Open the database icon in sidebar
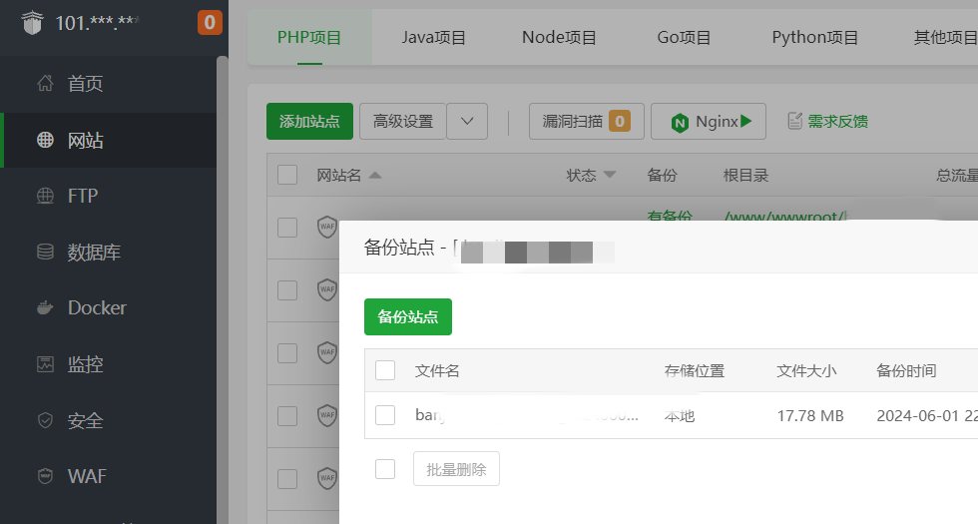This screenshot has height=524, width=978. pyautogui.click(x=45, y=253)
